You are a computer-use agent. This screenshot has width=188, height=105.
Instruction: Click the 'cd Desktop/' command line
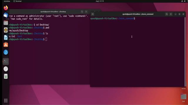[29, 25]
